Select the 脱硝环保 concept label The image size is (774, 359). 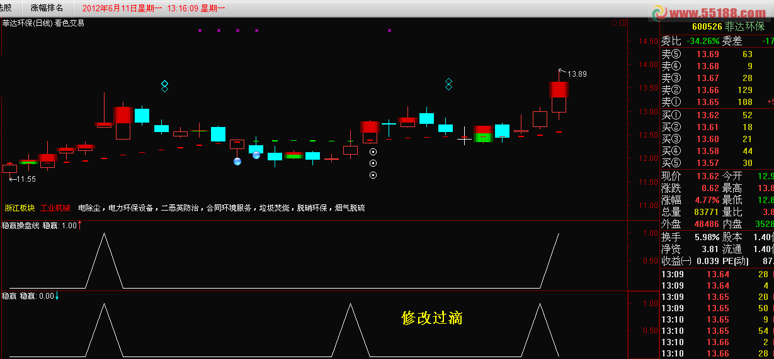pos(312,207)
